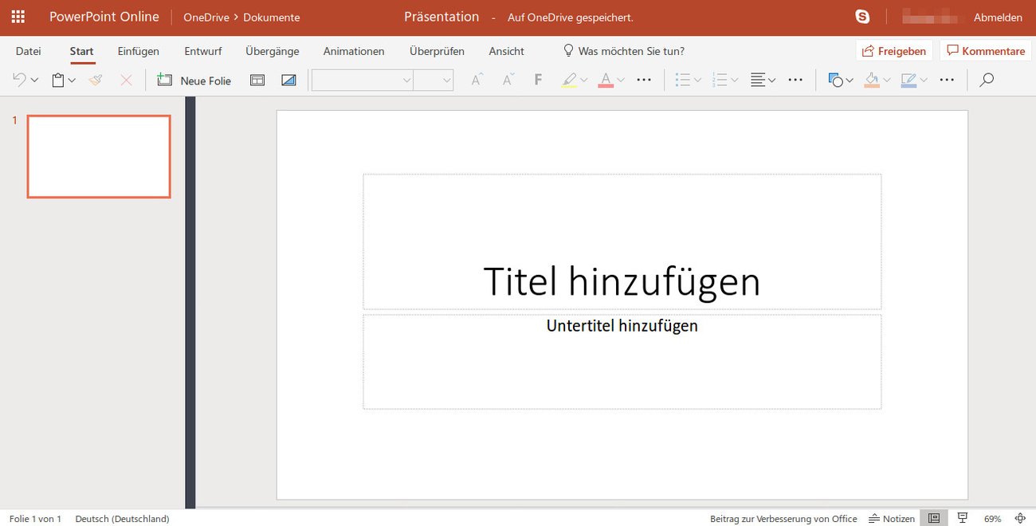Open the search magnifier

coord(987,80)
